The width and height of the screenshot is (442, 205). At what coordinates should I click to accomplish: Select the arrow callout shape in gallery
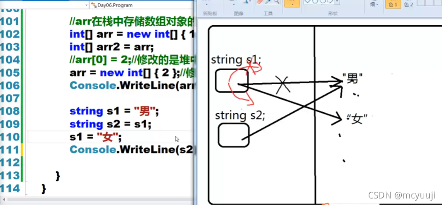click(330, 1)
